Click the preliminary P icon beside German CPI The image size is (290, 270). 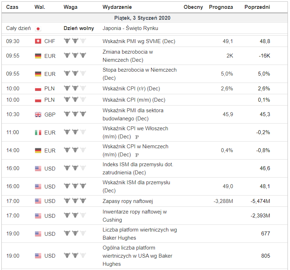[137, 155]
